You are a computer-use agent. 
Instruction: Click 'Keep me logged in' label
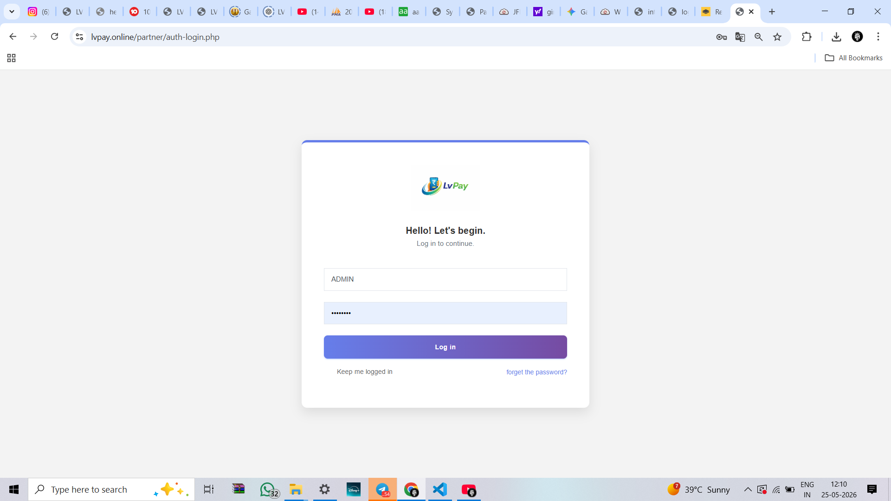[x=365, y=372]
